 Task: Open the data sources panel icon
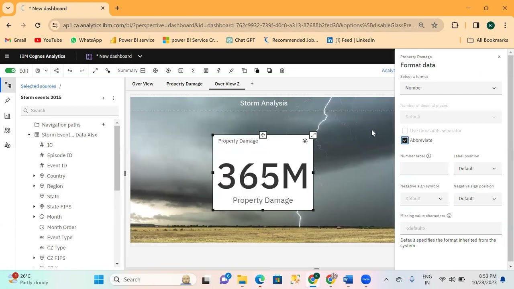click(x=8, y=85)
